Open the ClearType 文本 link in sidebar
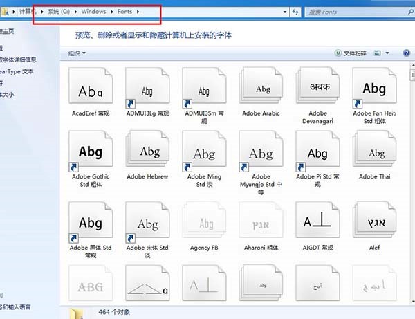This screenshot has height=319, width=415. 17,71
